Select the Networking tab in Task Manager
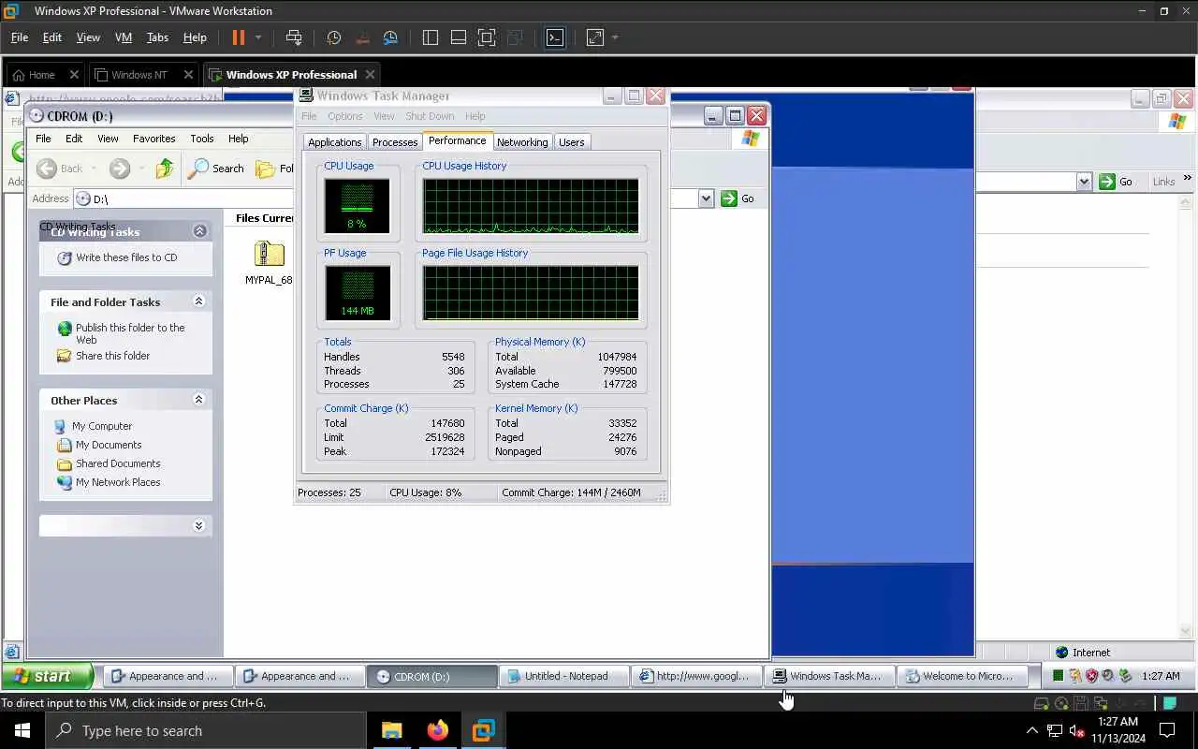Viewport: 1198px width, 749px height. coord(522,142)
